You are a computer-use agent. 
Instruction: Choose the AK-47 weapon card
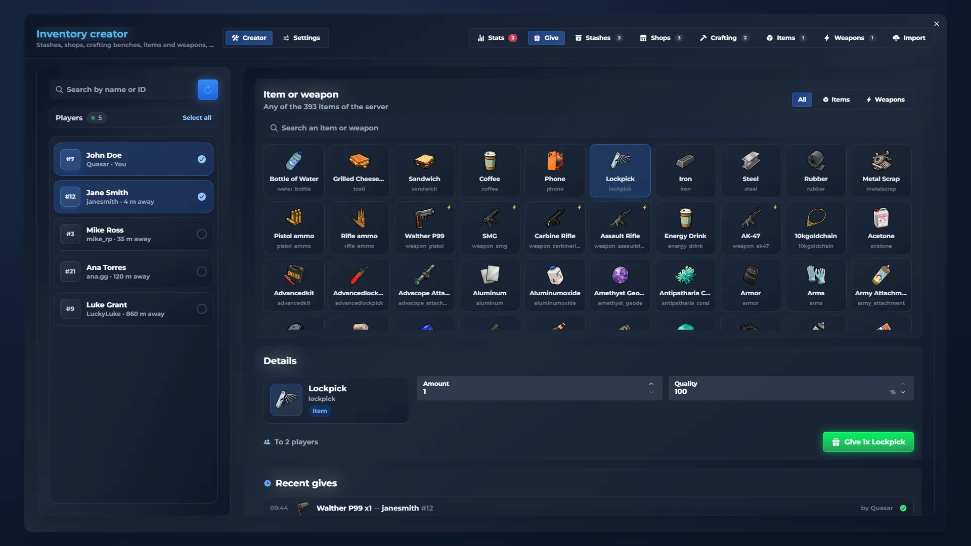751,227
